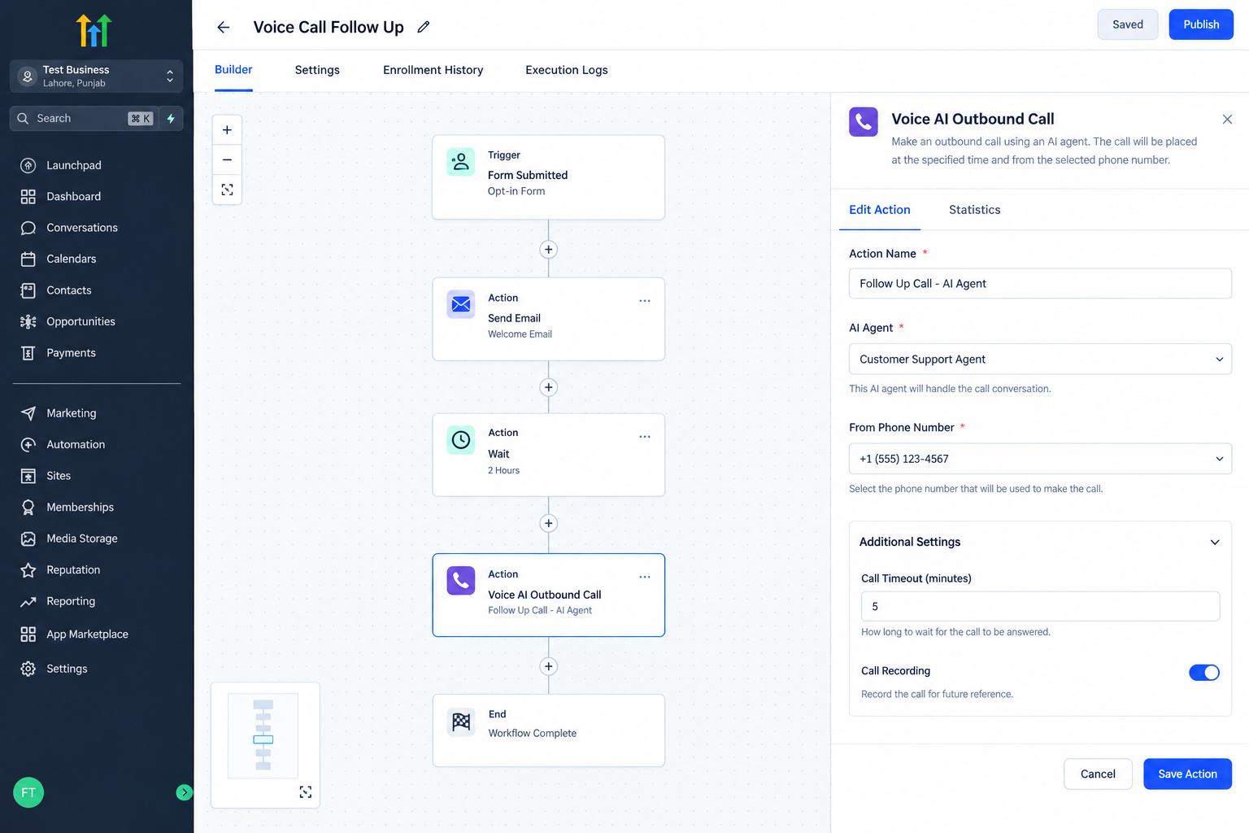The image size is (1249, 833).
Task: Zoom in on the workflow canvas
Action: point(227,130)
